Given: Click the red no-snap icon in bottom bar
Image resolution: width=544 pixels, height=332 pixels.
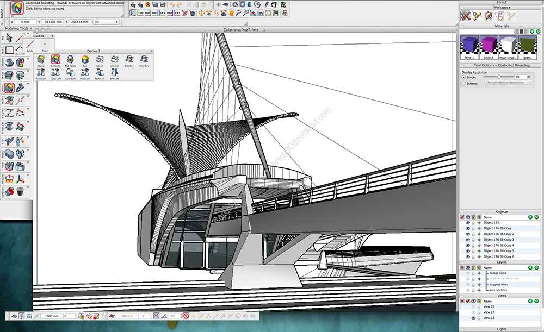Looking at the screenshot, I should click(x=186, y=316).
